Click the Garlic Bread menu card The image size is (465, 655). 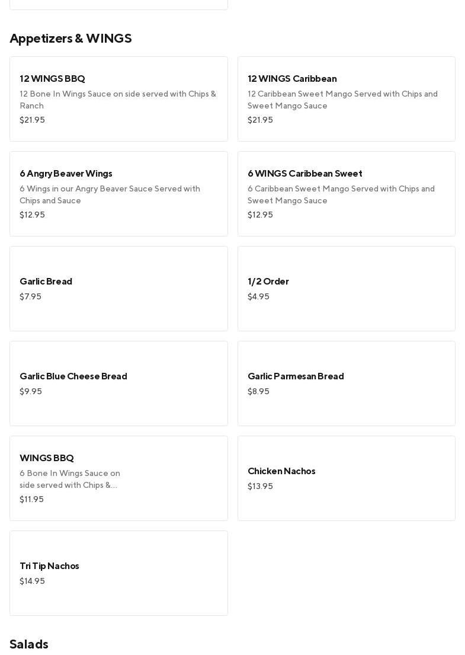tap(118, 289)
